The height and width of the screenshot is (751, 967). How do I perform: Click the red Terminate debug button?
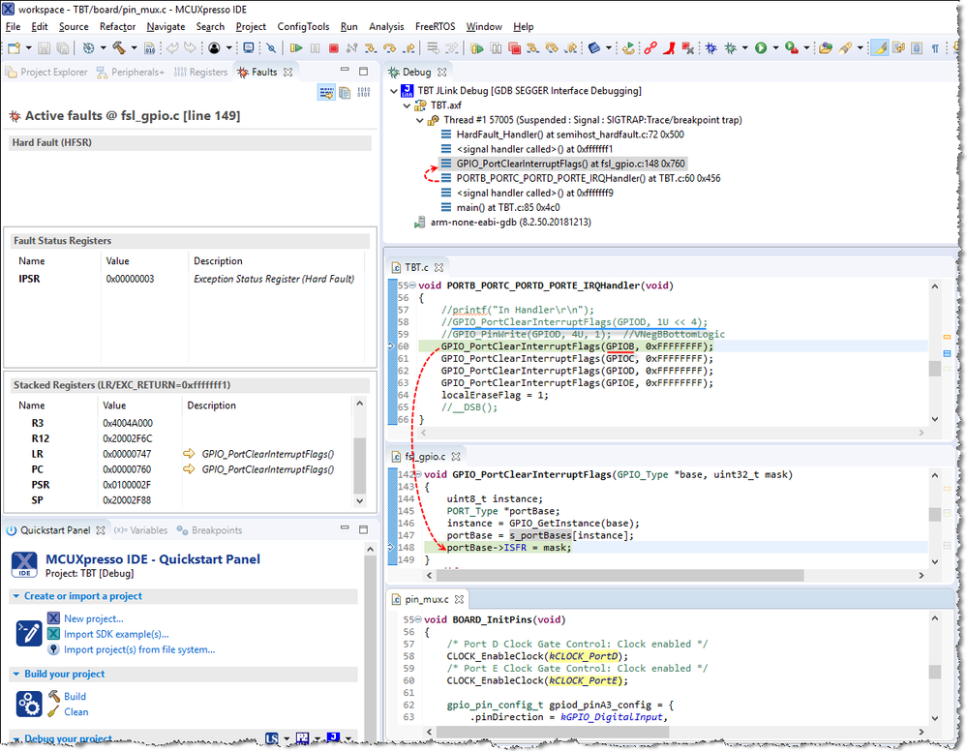[x=334, y=47]
